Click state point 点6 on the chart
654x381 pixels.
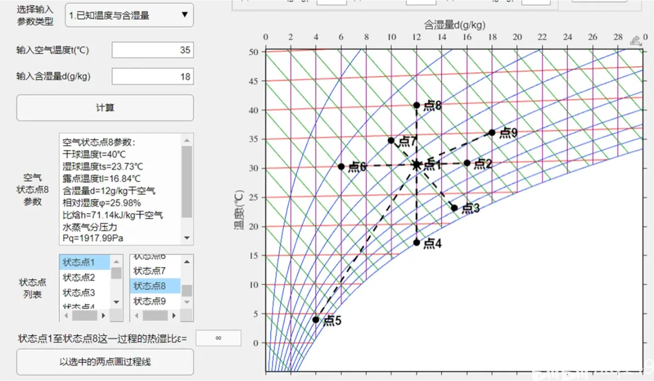click(341, 167)
